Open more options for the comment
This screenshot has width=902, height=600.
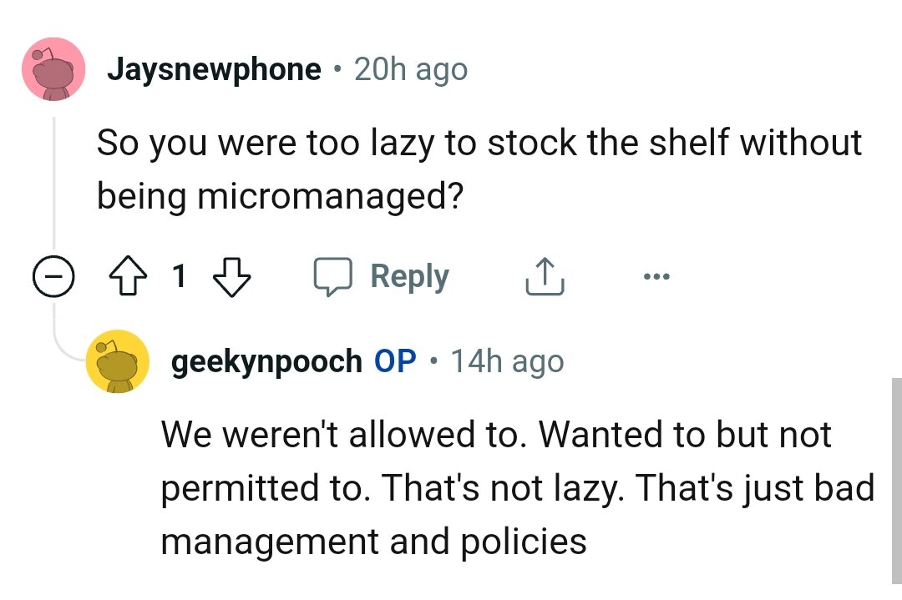pos(656,276)
